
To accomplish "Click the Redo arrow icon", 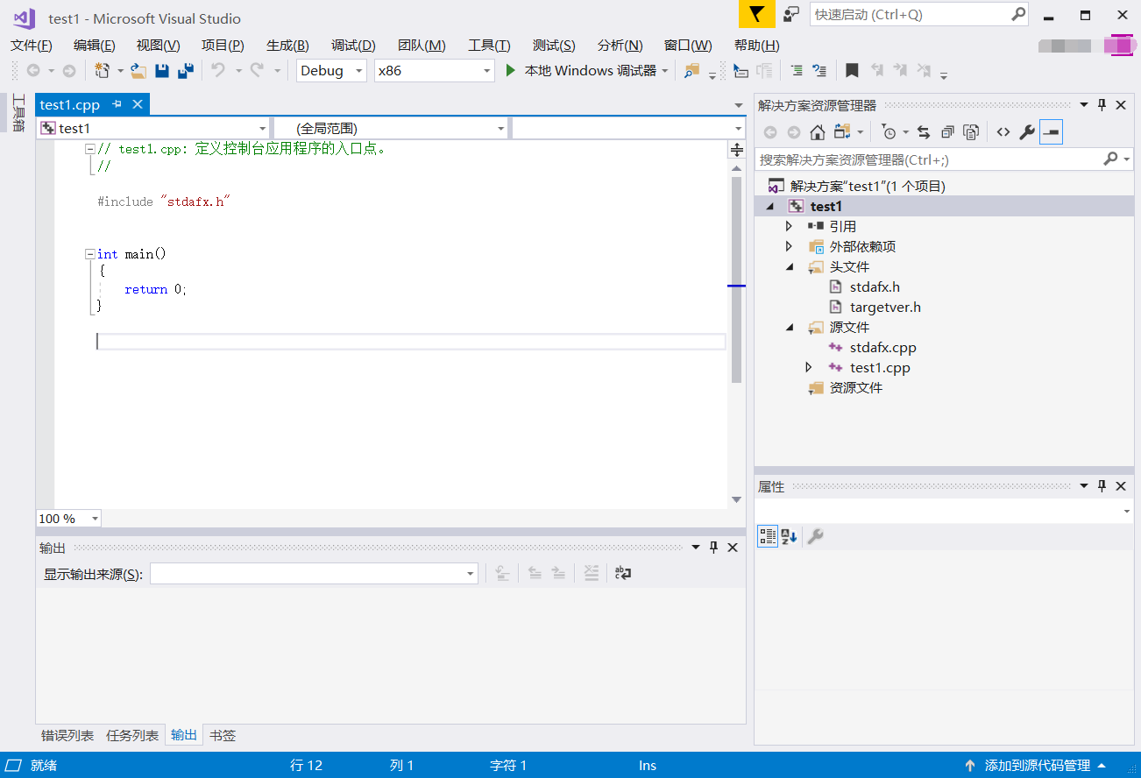I will tap(257, 70).
